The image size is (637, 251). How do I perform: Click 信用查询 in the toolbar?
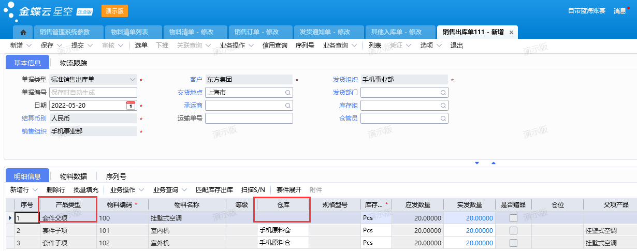pos(274,46)
